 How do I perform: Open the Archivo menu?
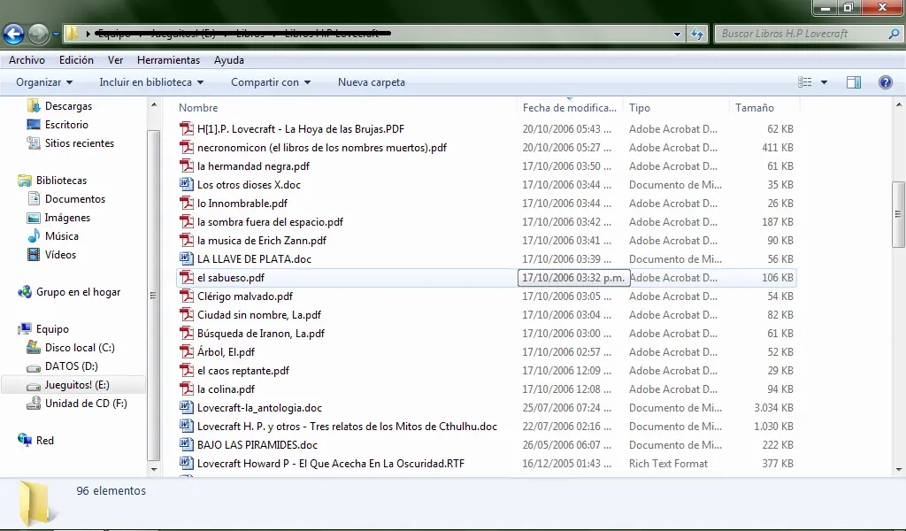pyautogui.click(x=27, y=60)
